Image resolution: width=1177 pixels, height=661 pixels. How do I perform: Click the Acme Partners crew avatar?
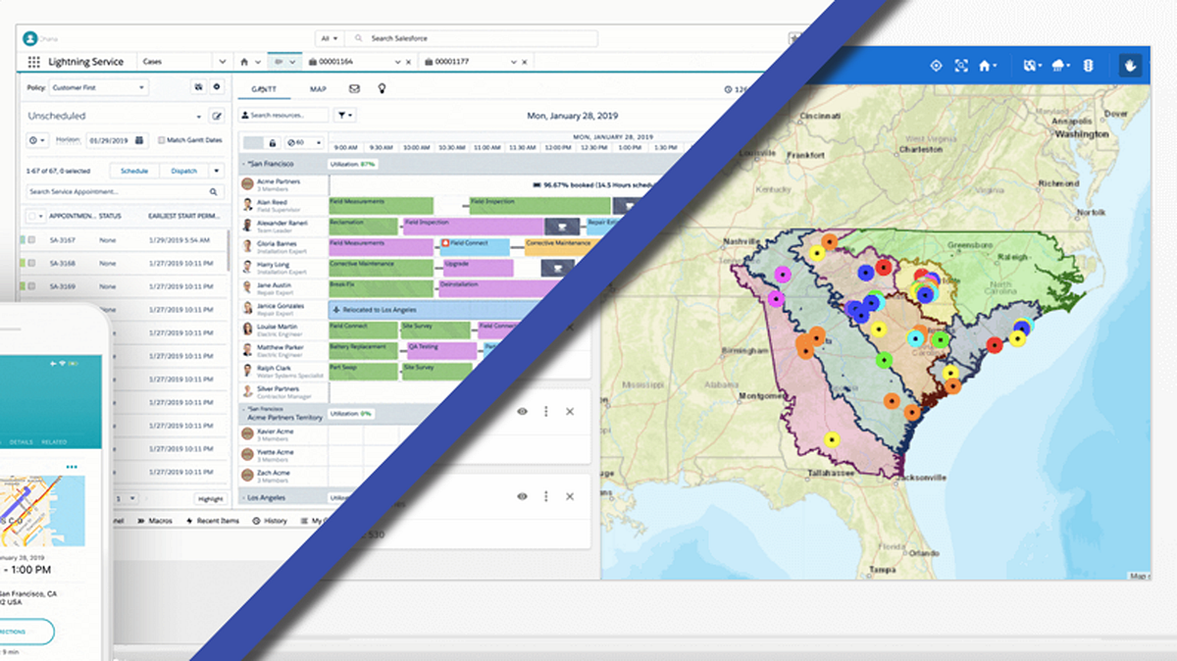[x=247, y=183]
